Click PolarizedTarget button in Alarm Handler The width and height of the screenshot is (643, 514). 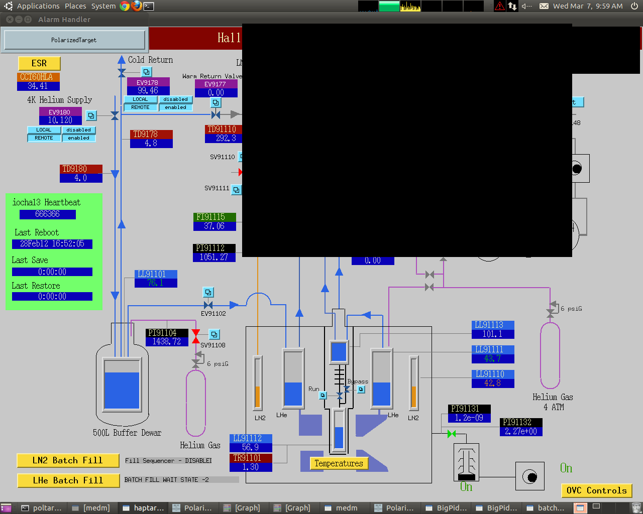74,40
